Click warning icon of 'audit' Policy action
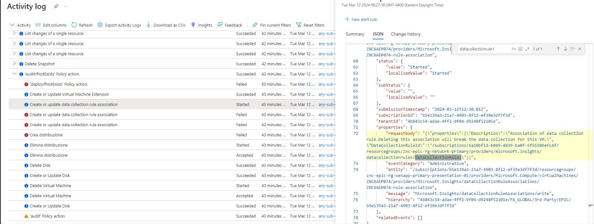 click(26, 216)
